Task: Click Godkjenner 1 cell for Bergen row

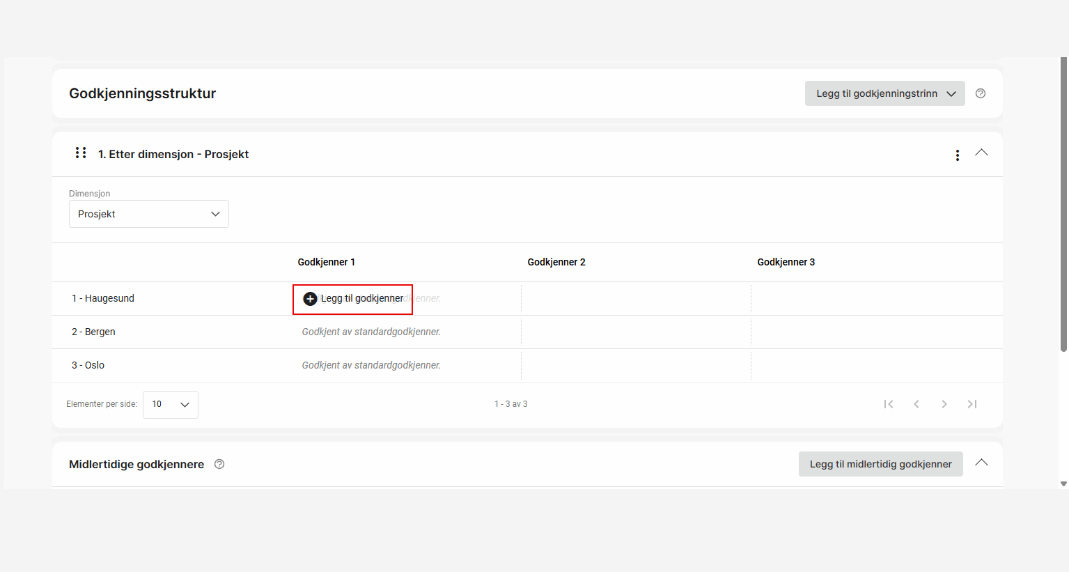Action: coord(371,332)
